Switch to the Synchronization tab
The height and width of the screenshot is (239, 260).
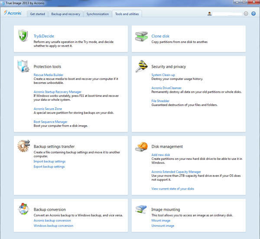pos(97,14)
